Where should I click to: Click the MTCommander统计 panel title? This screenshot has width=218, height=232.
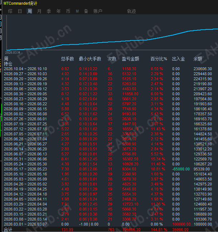(20, 3)
